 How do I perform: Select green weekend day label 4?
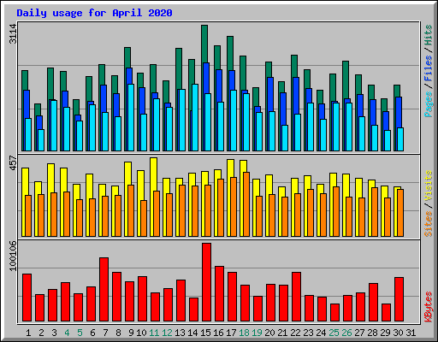coord(67,333)
